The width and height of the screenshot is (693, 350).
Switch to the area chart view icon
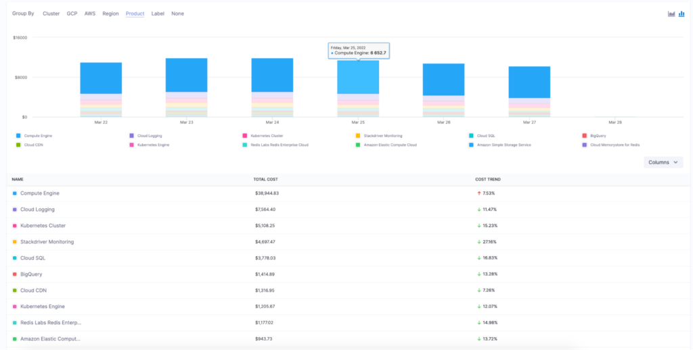671,14
